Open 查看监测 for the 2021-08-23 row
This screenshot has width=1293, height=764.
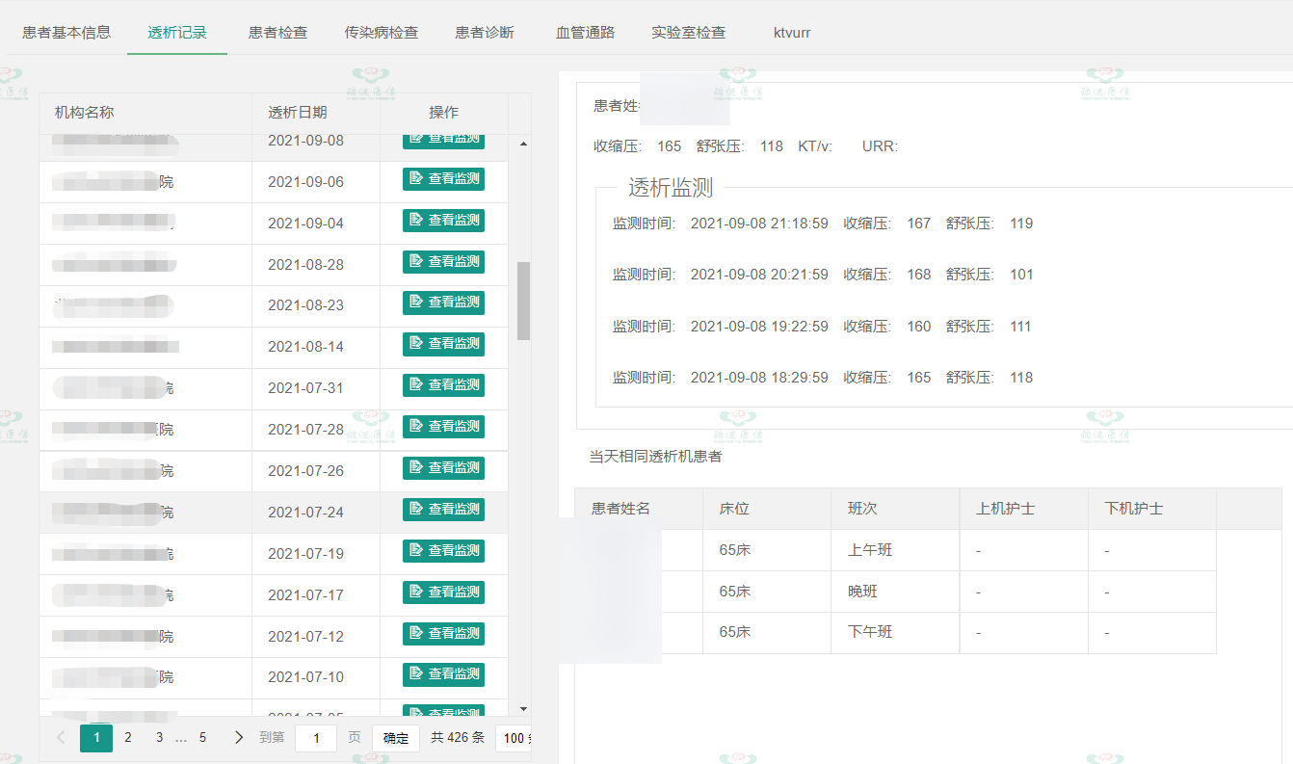[443, 303]
